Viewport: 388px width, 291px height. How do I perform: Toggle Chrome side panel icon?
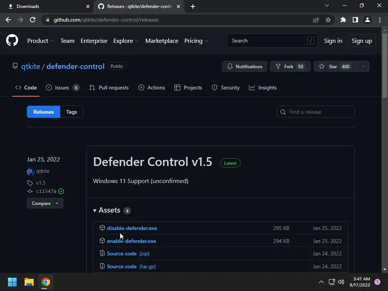click(355, 20)
